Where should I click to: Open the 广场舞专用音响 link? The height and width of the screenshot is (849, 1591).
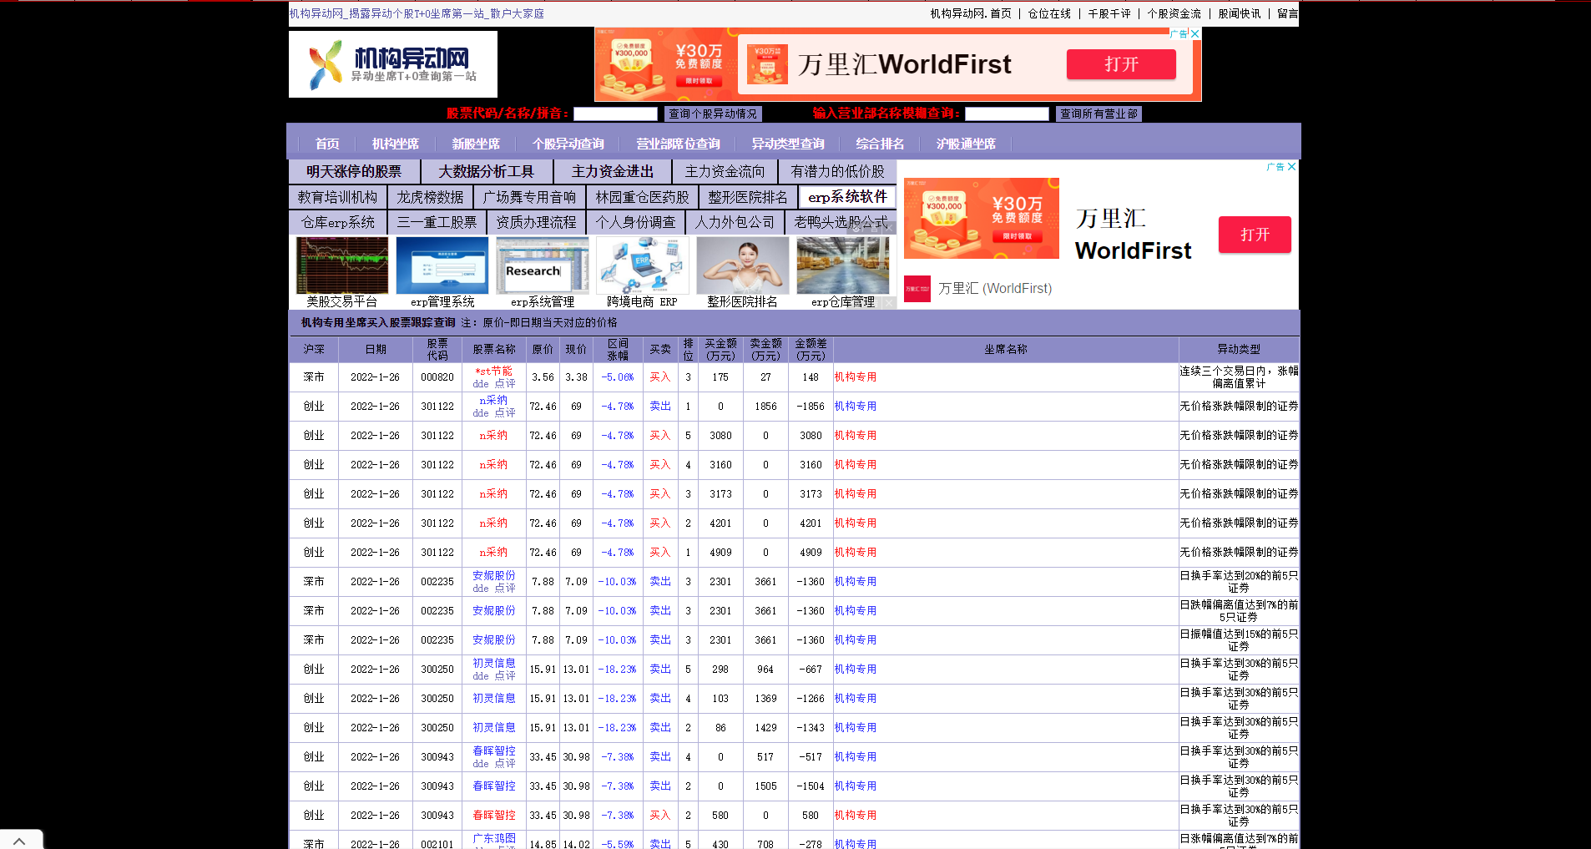point(529,197)
